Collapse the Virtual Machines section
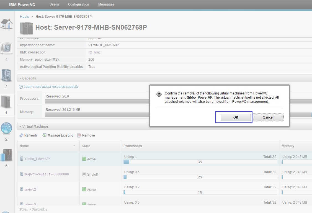The width and height of the screenshot is (312, 213). tap(20, 127)
